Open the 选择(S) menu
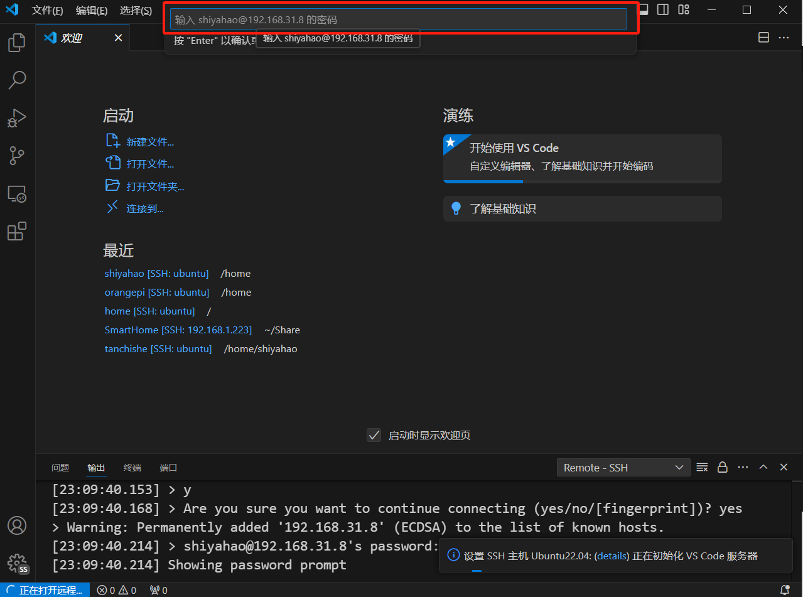The width and height of the screenshot is (803, 597). (136, 10)
